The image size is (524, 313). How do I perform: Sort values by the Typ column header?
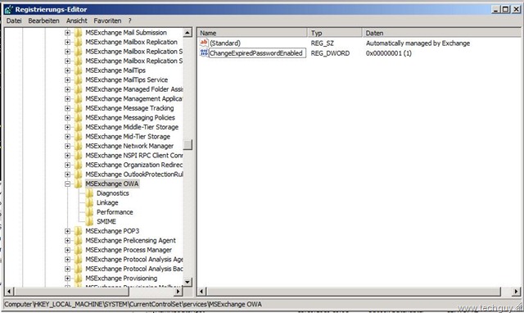click(335, 33)
